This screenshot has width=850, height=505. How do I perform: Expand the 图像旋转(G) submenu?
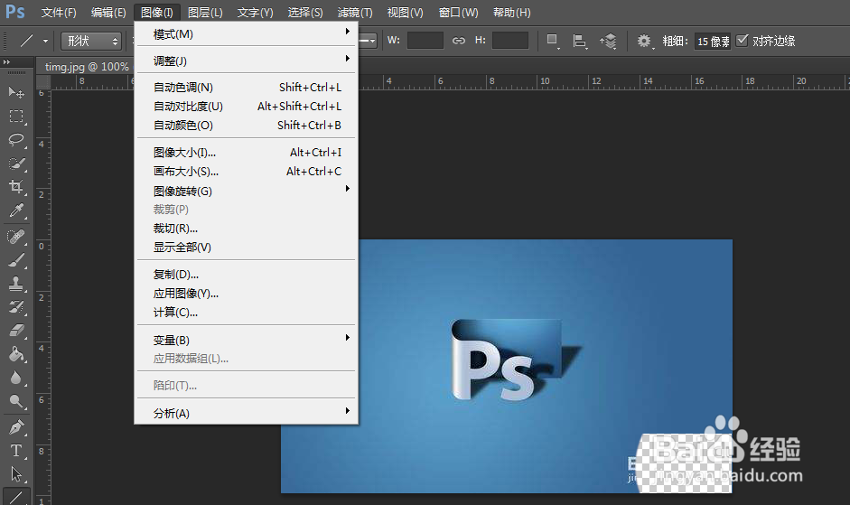[x=246, y=191]
